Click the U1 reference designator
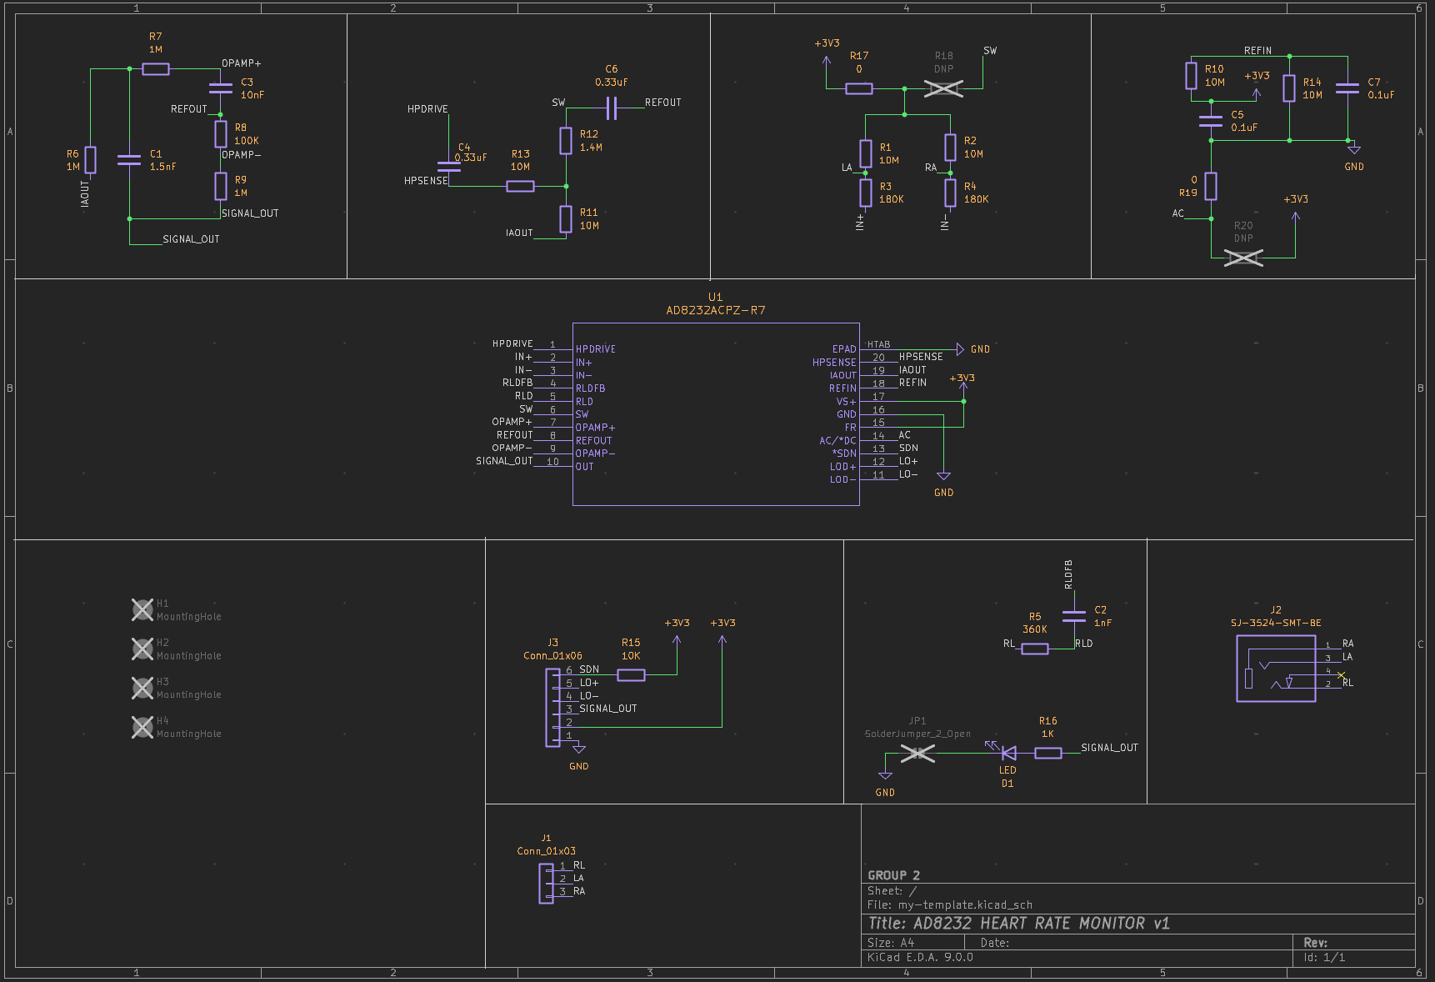Viewport: 1435px width, 982px height. coord(716,297)
